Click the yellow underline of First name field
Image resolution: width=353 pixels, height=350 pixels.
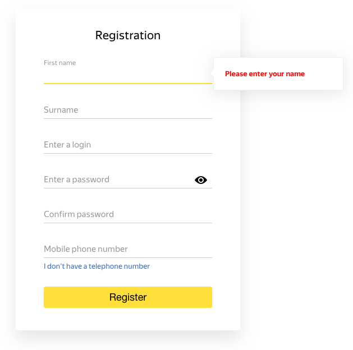(x=128, y=84)
